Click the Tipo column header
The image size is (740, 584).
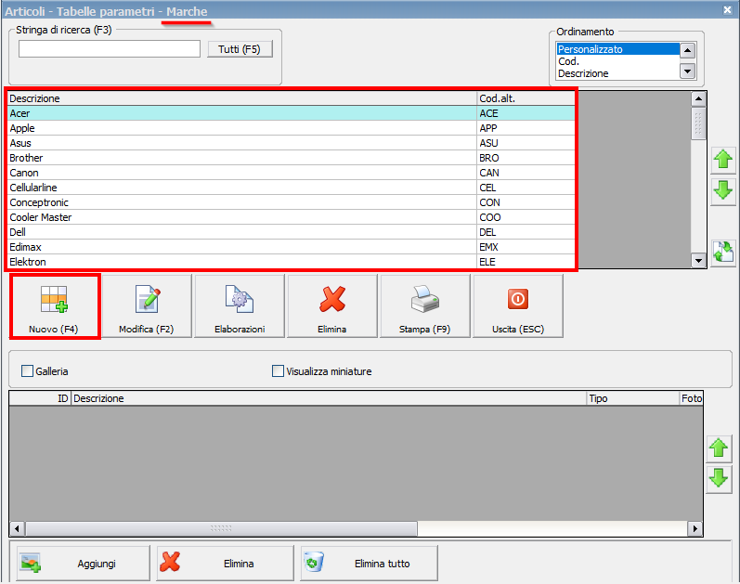[x=633, y=398]
